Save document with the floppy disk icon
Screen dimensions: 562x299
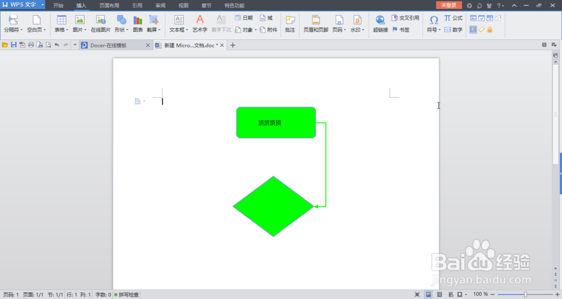coord(13,45)
